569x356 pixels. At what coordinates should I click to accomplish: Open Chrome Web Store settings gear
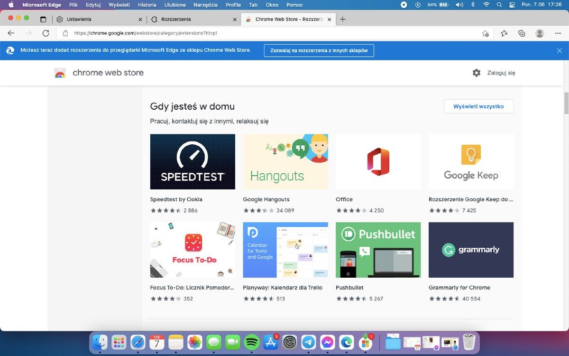(477, 73)
